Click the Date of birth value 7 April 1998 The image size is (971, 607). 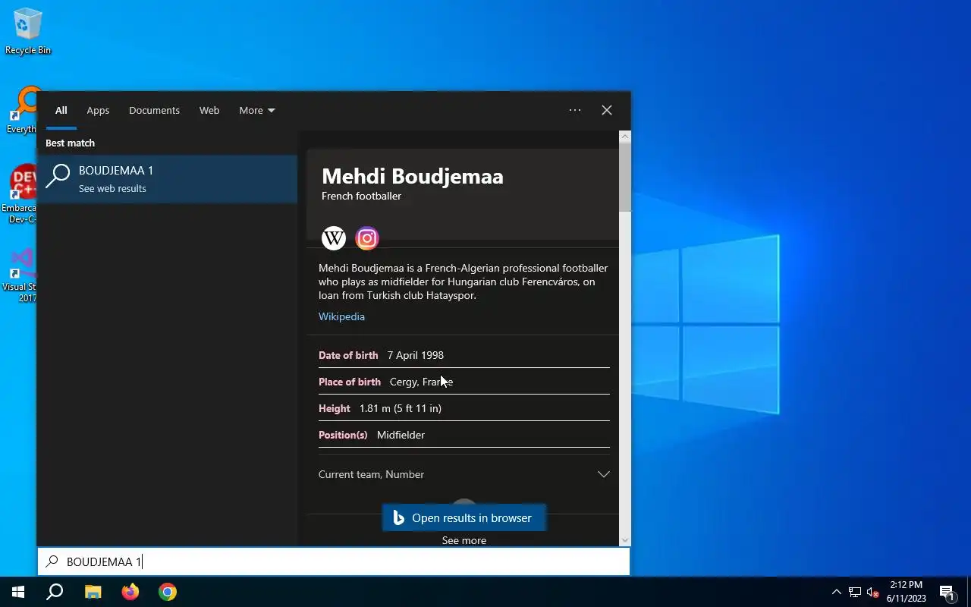tap(416, 355)
